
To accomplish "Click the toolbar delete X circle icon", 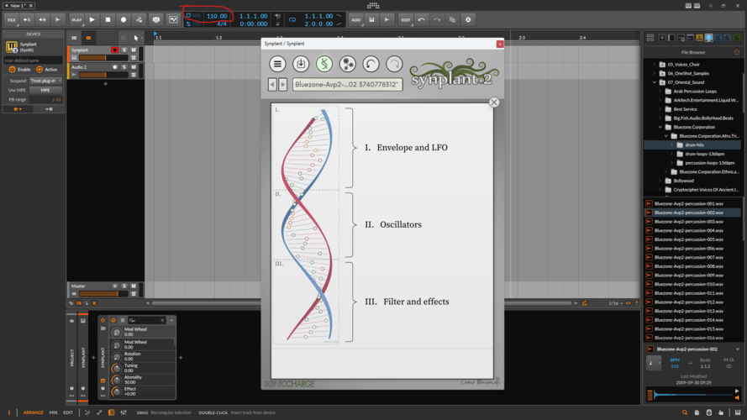I will [468, 20].
